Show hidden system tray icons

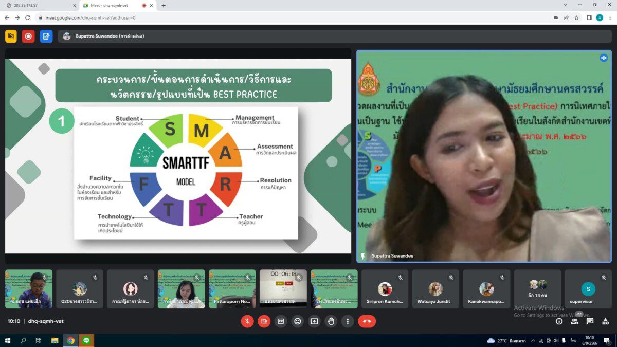(533, 341)
